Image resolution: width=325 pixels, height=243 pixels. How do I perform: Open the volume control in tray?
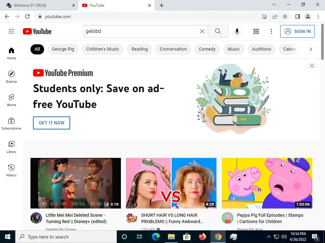(x=284, y=237)
